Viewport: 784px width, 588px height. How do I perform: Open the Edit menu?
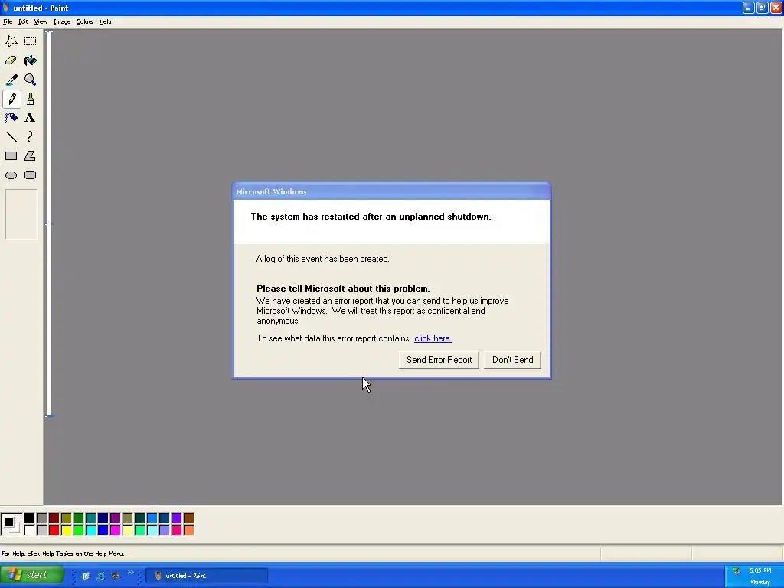[23, 22]
